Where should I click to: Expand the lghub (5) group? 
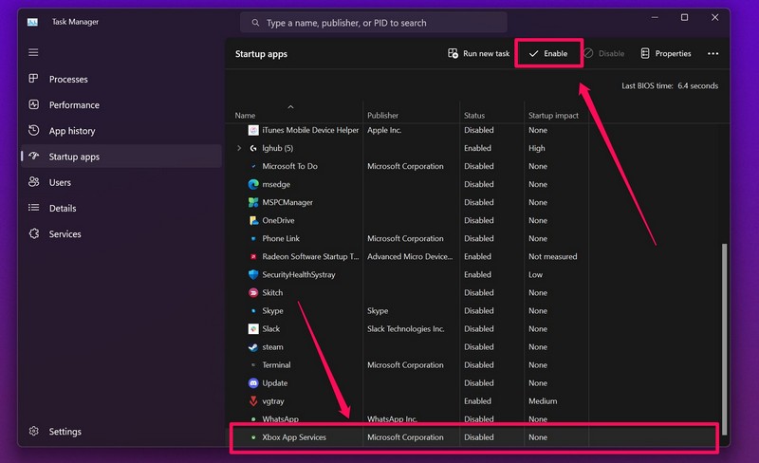(x=239, y=149)
